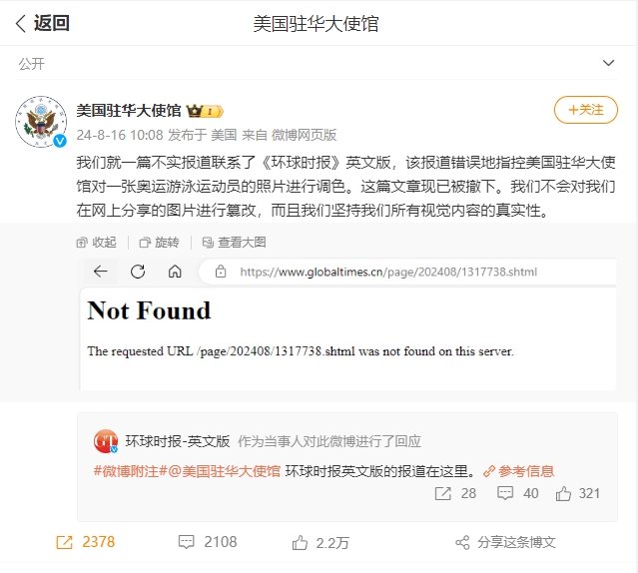Image resolution: width=638 pixels, height=573 pixels.
Task: Open the US Embassy eagle seal avatar
Action: point(41,122)
